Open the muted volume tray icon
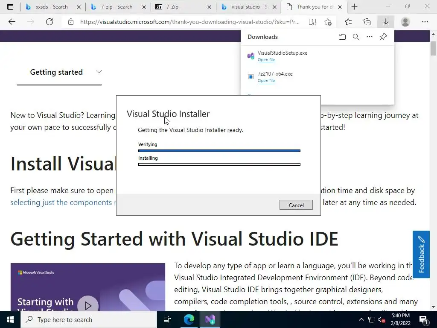 tap(382, 319)
